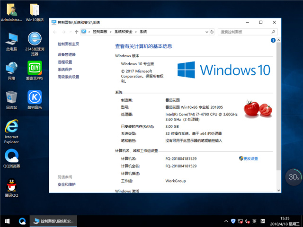
Task: Open 控制面板主页 link
Action: click(x=68, y=44)
